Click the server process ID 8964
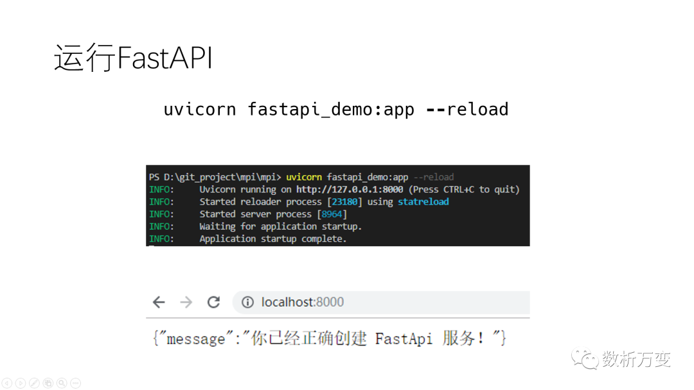The image size is (694, 390). pyautogui.click(x=332, y=214)
